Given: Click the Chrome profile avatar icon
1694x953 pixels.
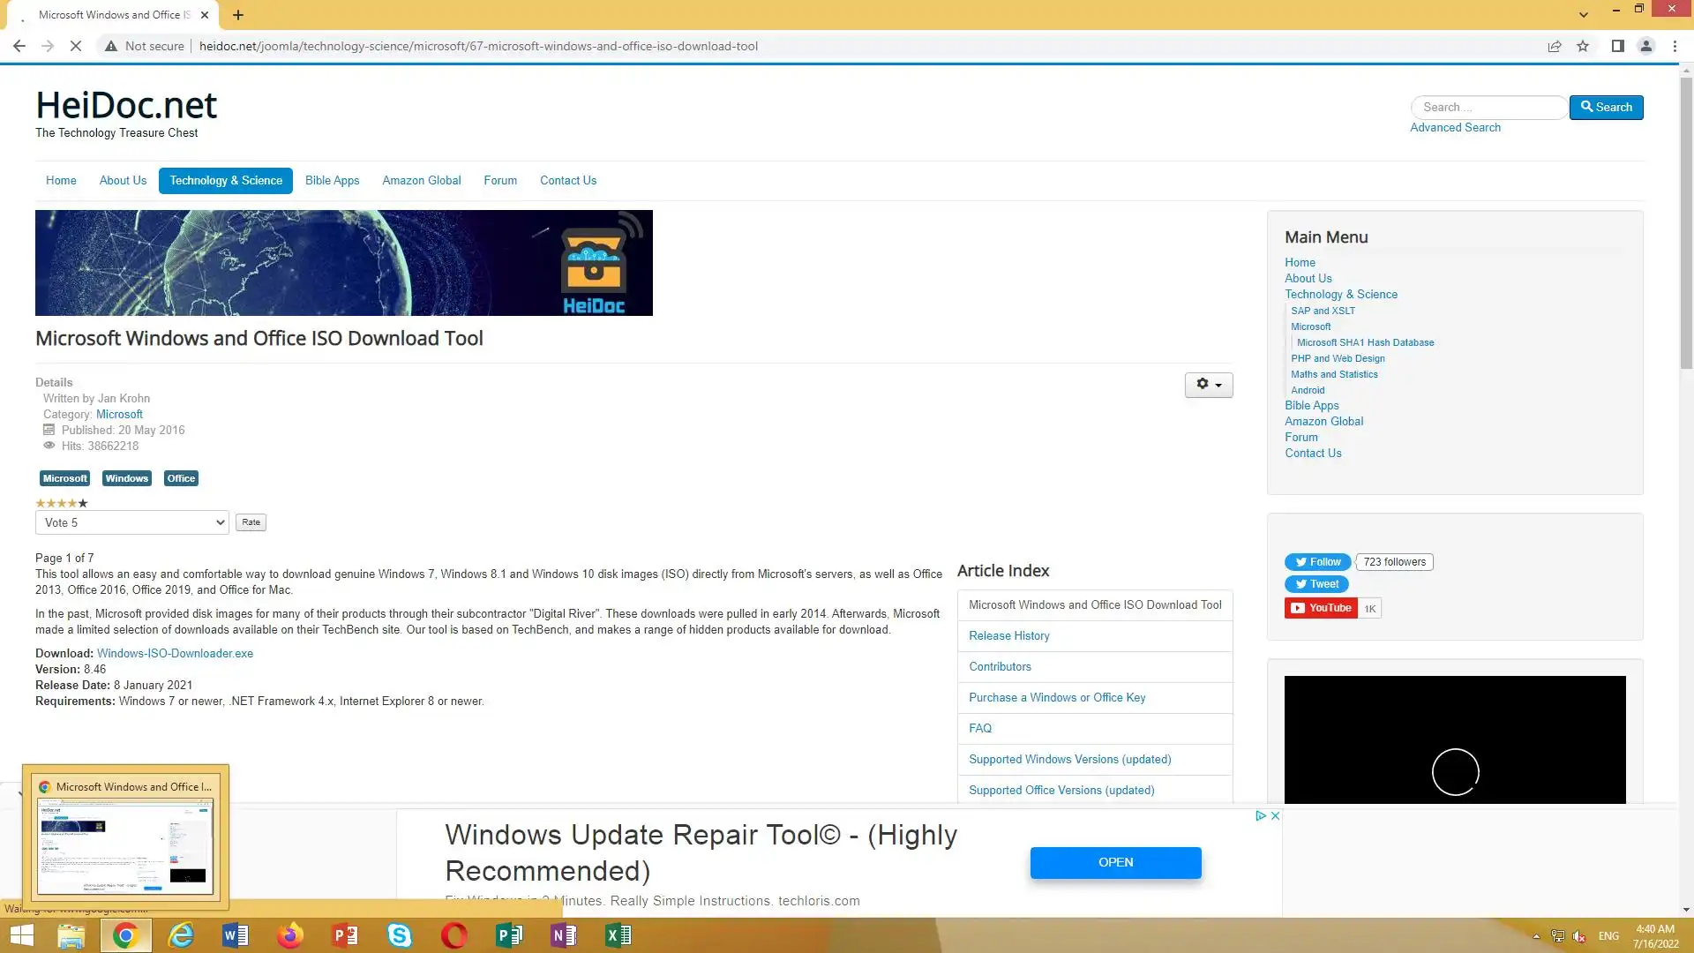Looking at the screenshot, I should pos(1645,46).
